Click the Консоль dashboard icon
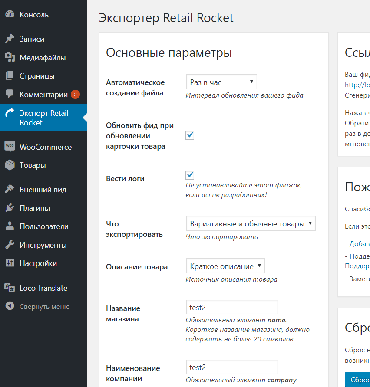Screen dimensions: 370x387 click(x=10, y=14)
